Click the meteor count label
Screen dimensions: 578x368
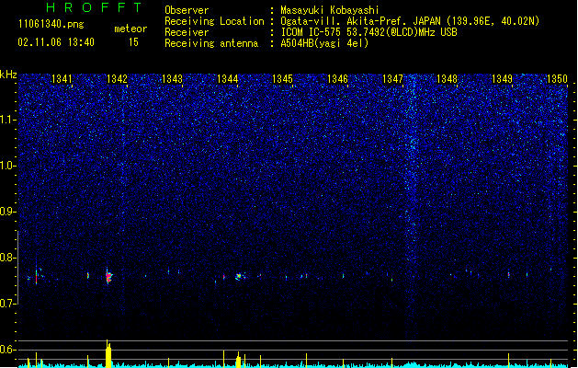(x=130, y=29)
